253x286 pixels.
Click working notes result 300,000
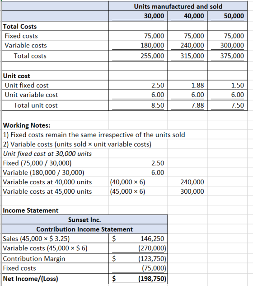tap(187, 191)
